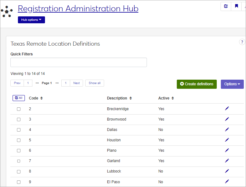Click the pencil icon in Lubbock row
246x187 pixels.
227,171
